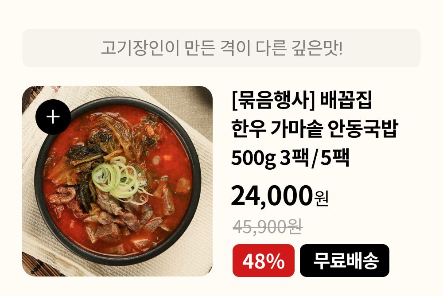Click the [묶음행사] bundle event tag
Image resolution: width=443 pixels, height=296 pixels.
point(273,100)
